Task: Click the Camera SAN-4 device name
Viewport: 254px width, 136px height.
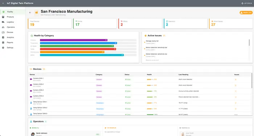Action: (x=38, y=96)
